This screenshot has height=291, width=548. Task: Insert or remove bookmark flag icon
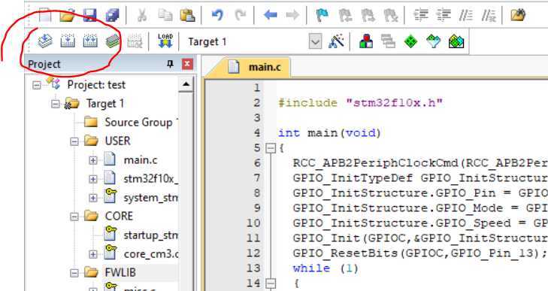click(x=322, y=15)
